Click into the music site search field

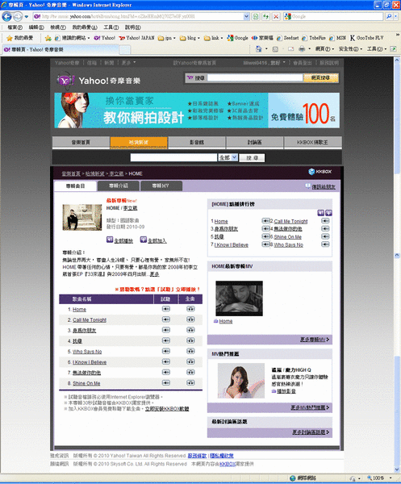(173, 158)
